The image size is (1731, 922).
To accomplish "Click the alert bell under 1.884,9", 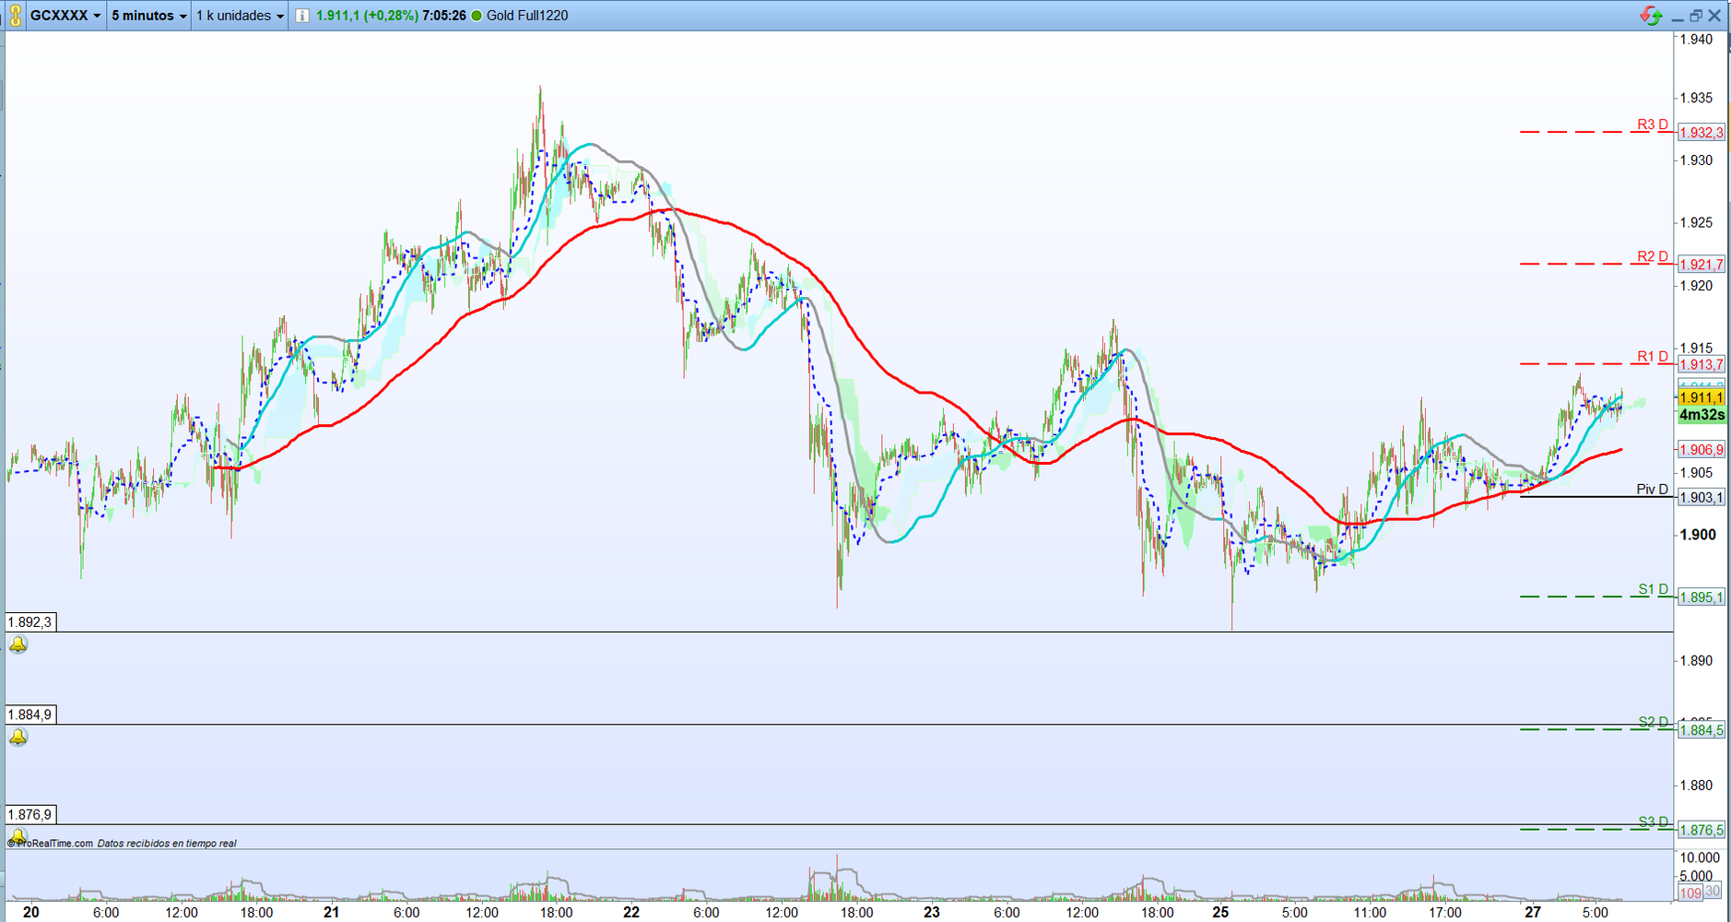I will pos(18,737).
